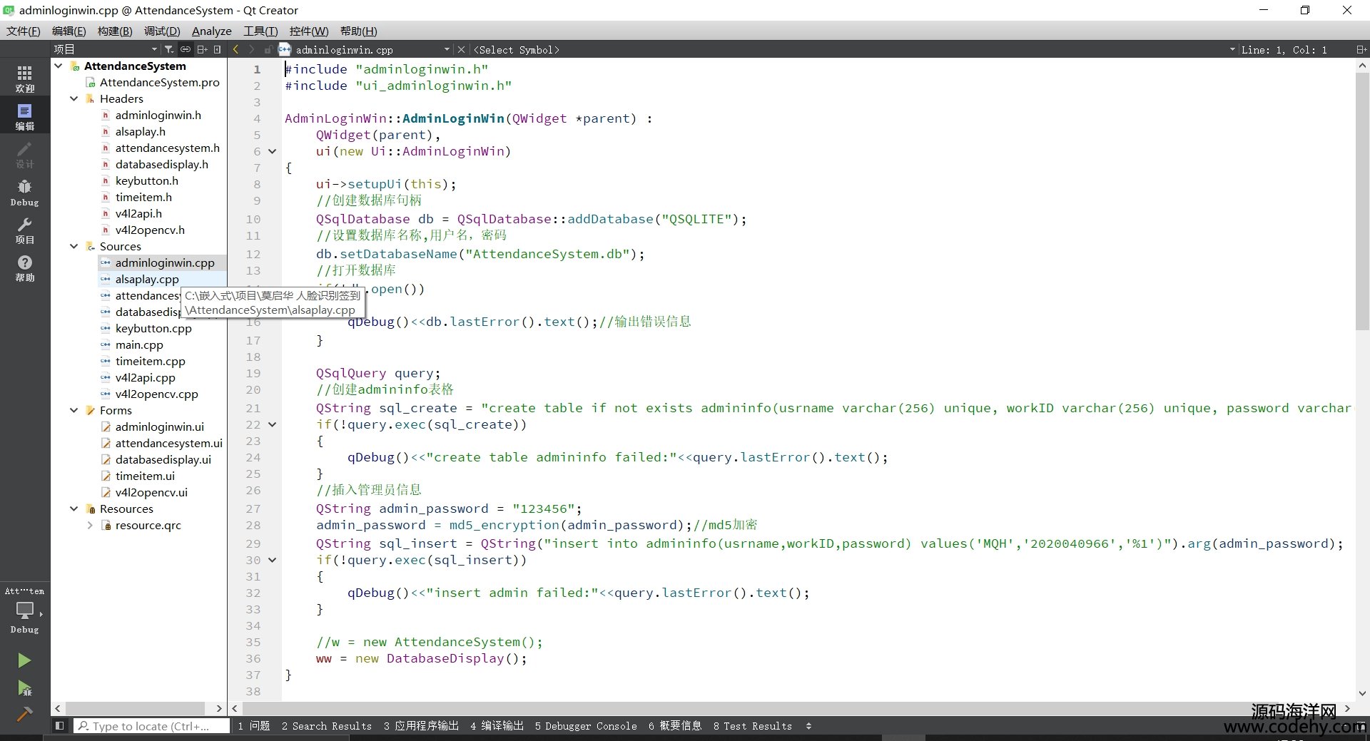Open the 帮助(H) menu
The width and height of the screenshot is (1370, 741).
coord(358,31)
